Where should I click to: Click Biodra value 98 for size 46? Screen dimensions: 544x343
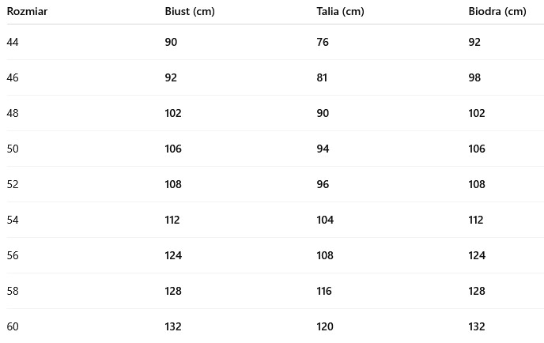pyautogui.click(x=474, y=77)
